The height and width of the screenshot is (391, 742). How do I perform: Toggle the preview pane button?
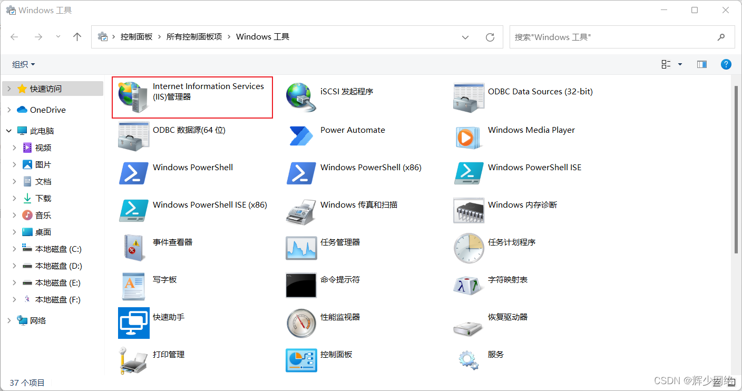pyautogui.click(x=701, y=64)
